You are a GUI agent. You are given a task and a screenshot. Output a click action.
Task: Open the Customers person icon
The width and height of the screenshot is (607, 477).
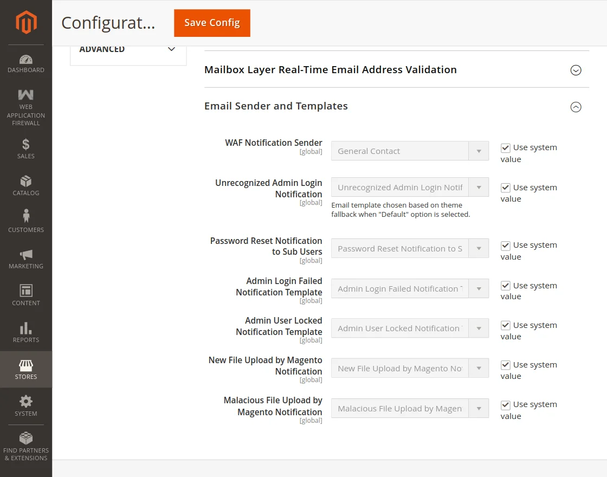pyautogui.click(x=26, y=216)
